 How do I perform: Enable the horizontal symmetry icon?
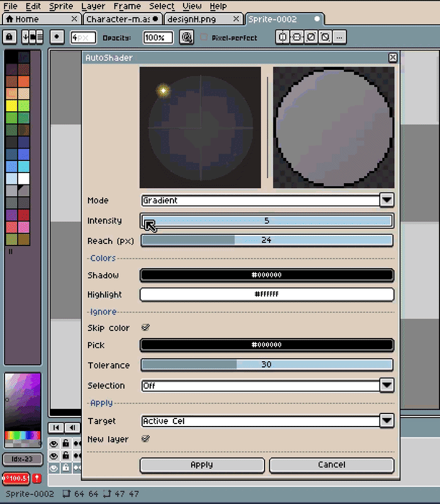pyautogui.click(x=283, y=37)
